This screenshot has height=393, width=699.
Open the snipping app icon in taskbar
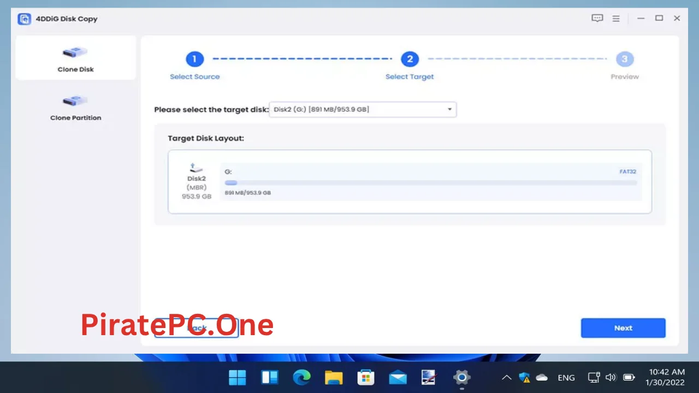click(x=429, y=377)
